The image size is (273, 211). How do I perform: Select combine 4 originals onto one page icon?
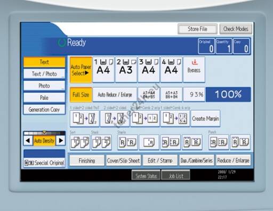click(x=175, y=118)
